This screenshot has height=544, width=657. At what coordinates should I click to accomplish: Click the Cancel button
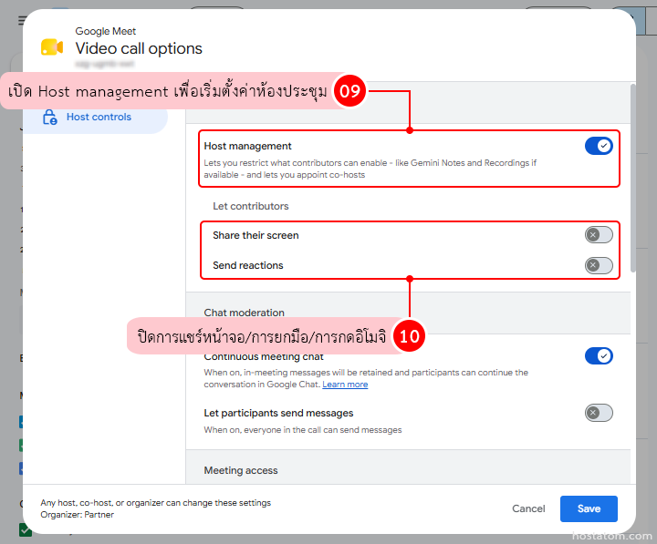point(528,508)
